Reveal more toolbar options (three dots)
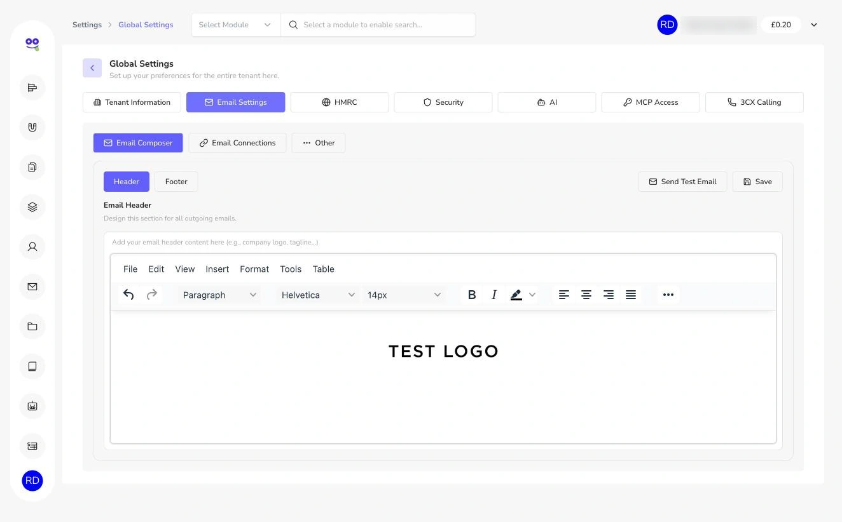 [x=668, y=295]
